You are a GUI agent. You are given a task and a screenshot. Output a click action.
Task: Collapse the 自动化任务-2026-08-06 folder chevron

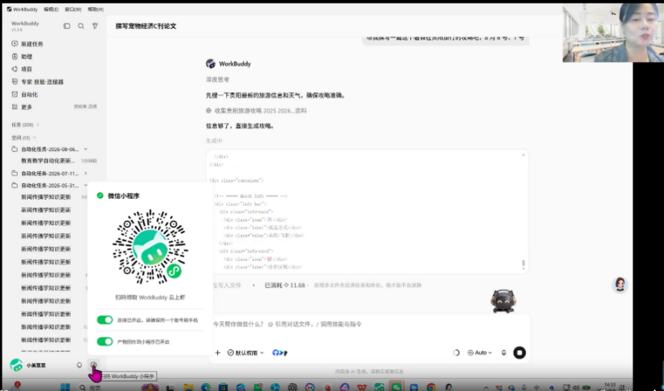[86, 149]
